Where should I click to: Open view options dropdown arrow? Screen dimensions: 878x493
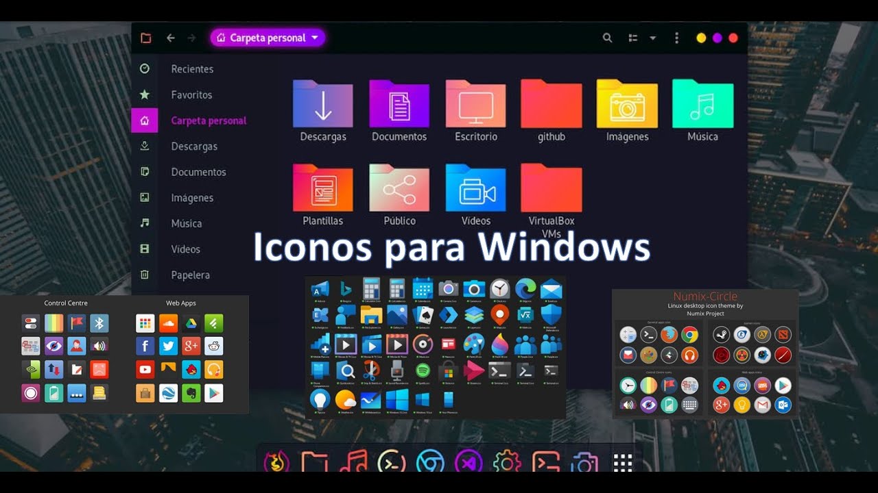[653, 38]
